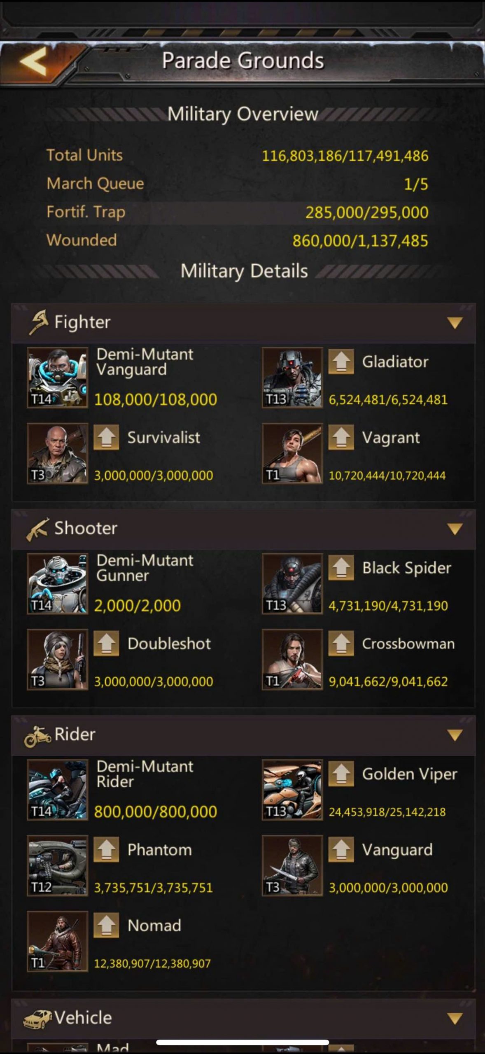Click Survivalist upgrade arrow icon
The image size is (485, 1054).
click(x=106, y=437)
